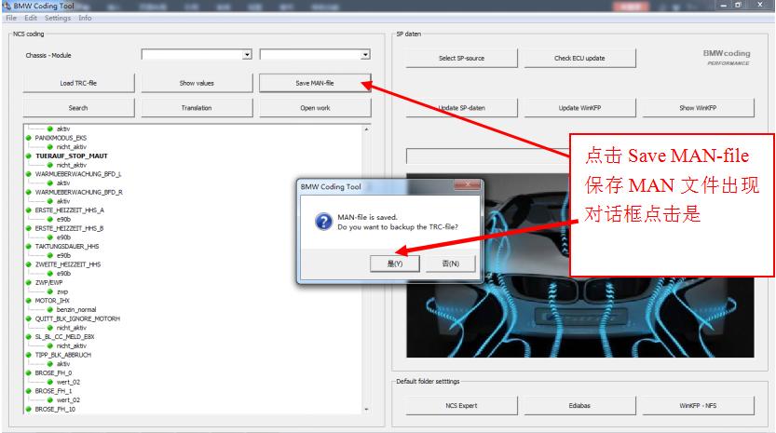Click the Ediabas folder button

pyautogui.click(x=579, y=406)
